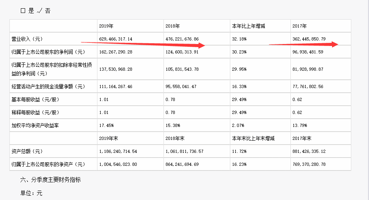Select the 经营活动产生的现金流量净额 row label
380x200 pixels.
click(x=48, y=86)
